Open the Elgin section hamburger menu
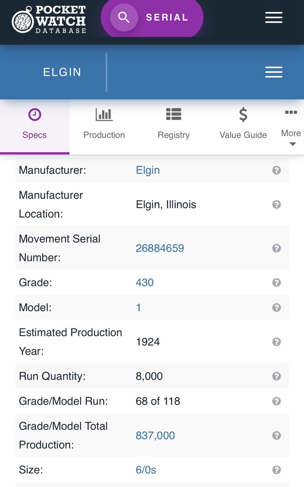Image resolution: width=304 pixels, height=487 pixels. tap(274, 72)
